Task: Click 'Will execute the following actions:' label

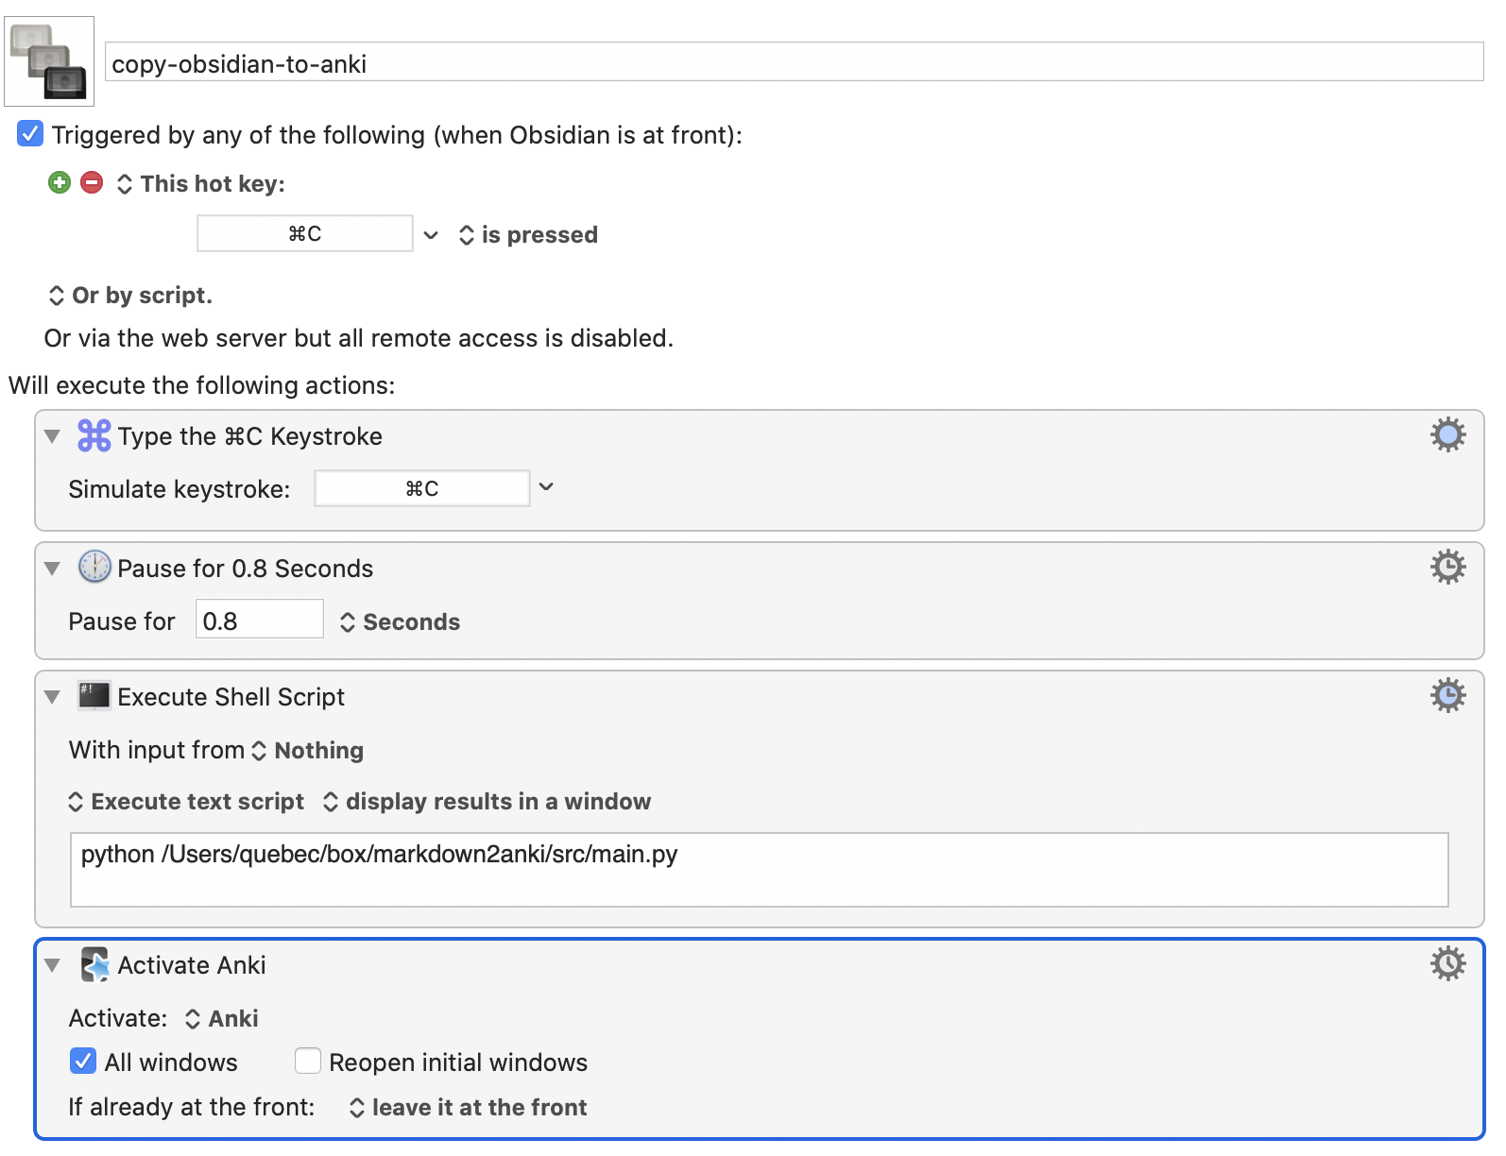Action: [x=202, y=385]
